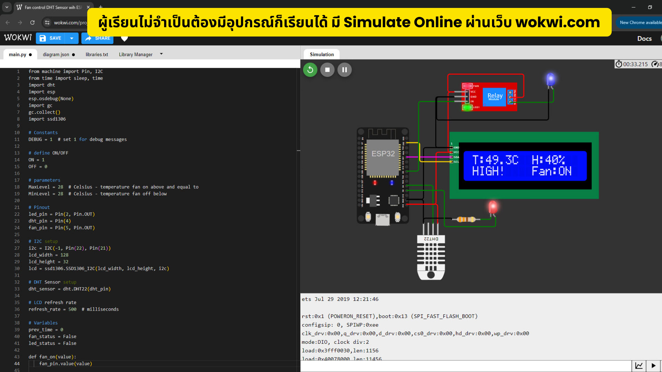Click line 27 I2C pin setup
Viewport: 662px width, 372px height.
tap(69, 248)
